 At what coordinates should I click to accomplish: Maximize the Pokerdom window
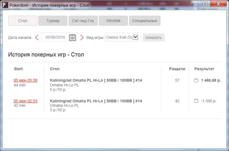(x=205, y=4)
